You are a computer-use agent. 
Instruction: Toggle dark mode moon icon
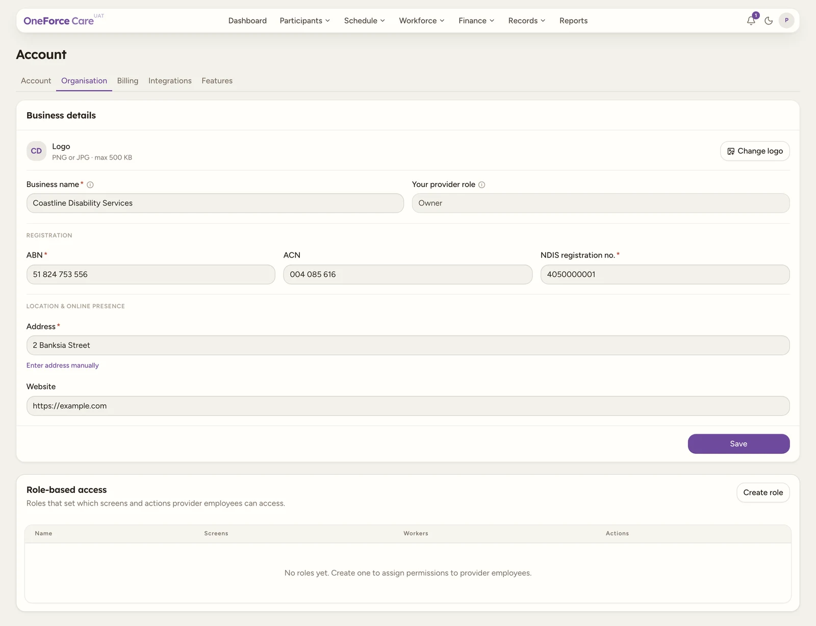[769, 21]
